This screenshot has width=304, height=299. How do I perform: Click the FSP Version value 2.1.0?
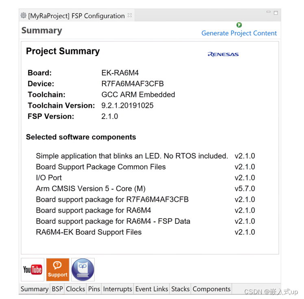click(x=110, y=116)
